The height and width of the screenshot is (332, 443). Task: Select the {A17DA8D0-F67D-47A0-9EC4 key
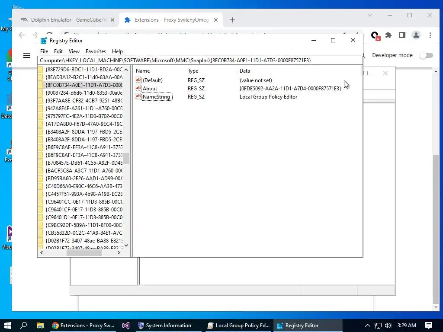(84, 124)
